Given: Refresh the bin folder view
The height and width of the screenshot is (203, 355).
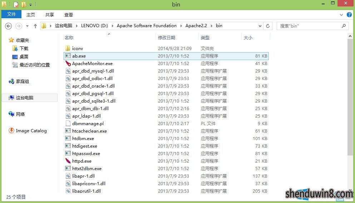Looking at the screenshot, I should point(268,26).
